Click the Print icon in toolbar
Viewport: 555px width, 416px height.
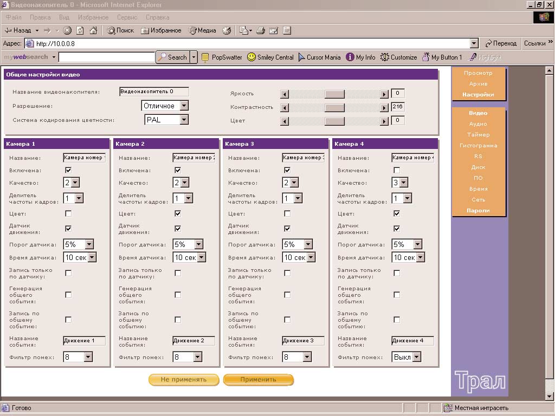[260, 30]
